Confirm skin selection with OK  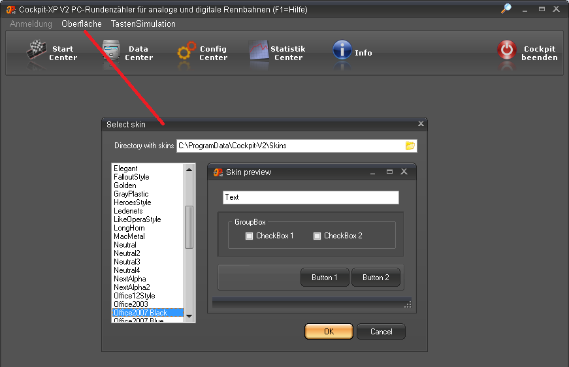(329, 332)
